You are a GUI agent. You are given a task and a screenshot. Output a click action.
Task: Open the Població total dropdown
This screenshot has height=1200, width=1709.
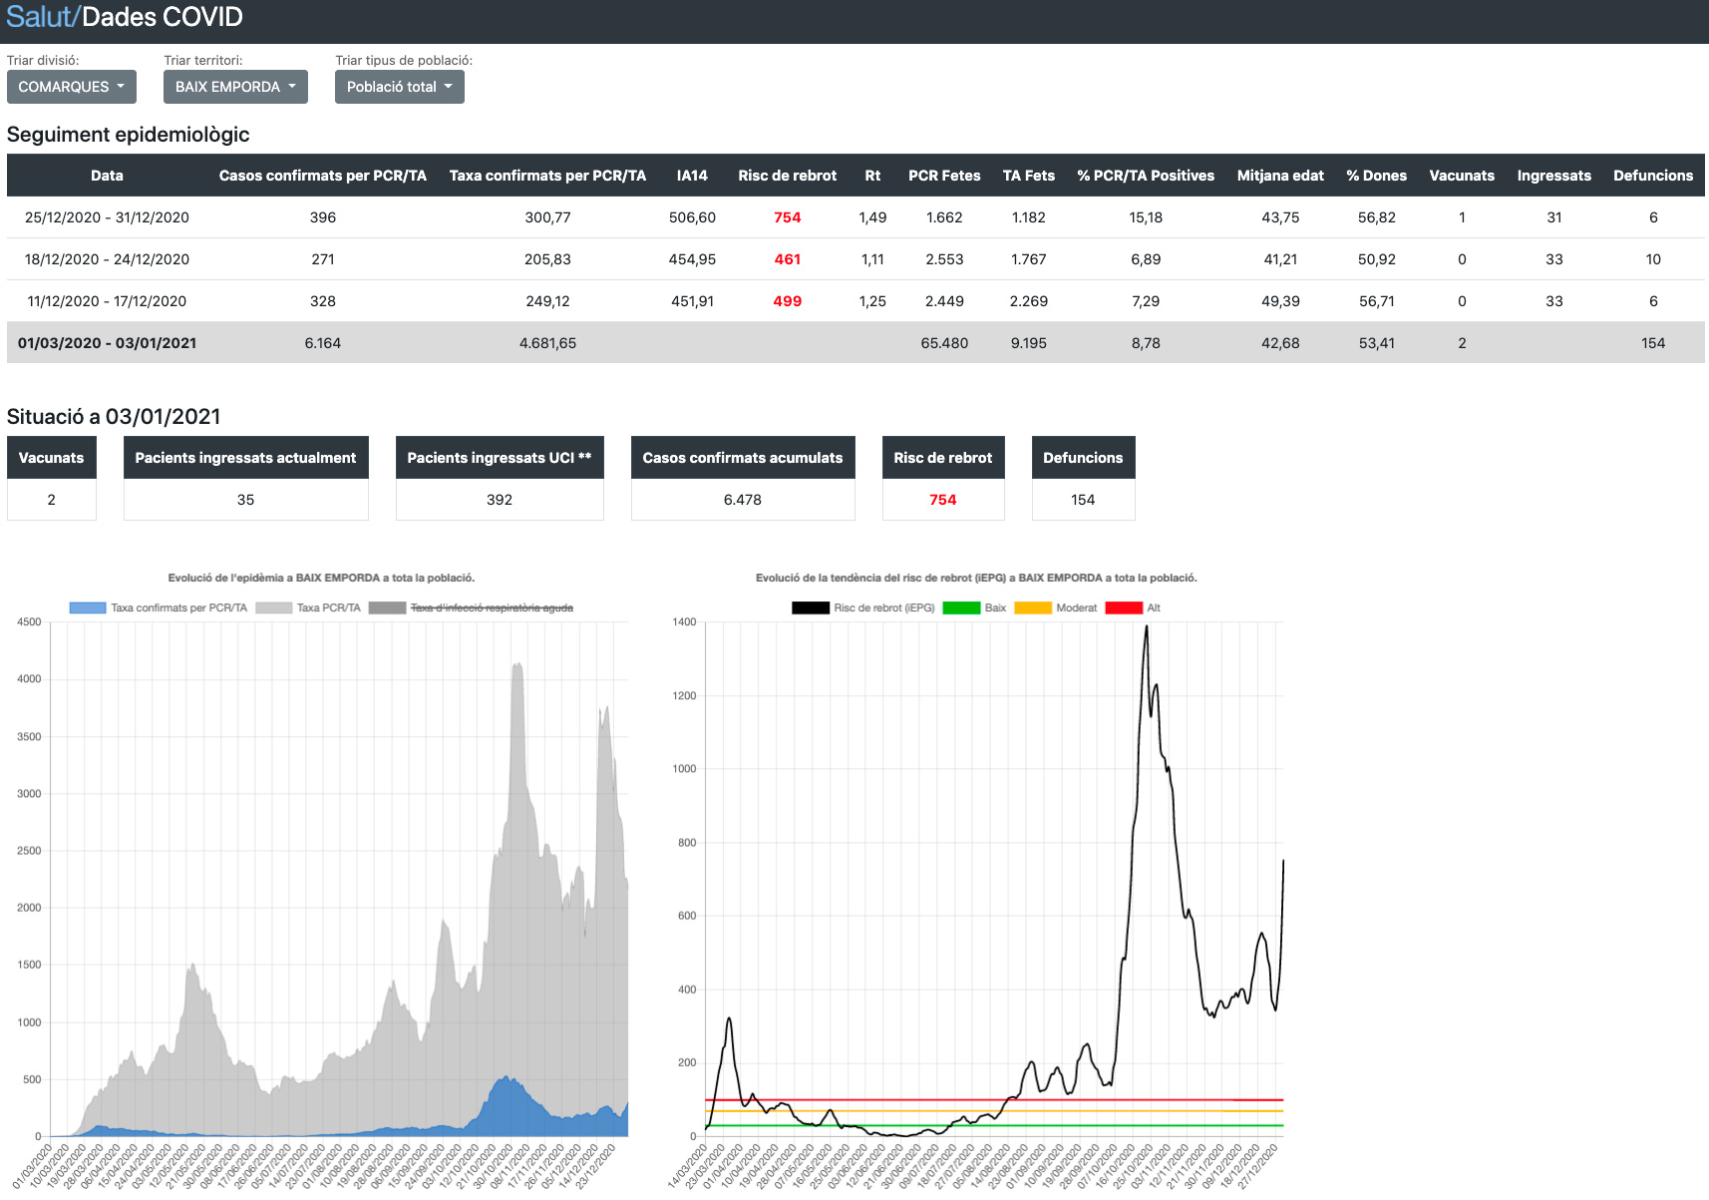click(x=399, y=87)
